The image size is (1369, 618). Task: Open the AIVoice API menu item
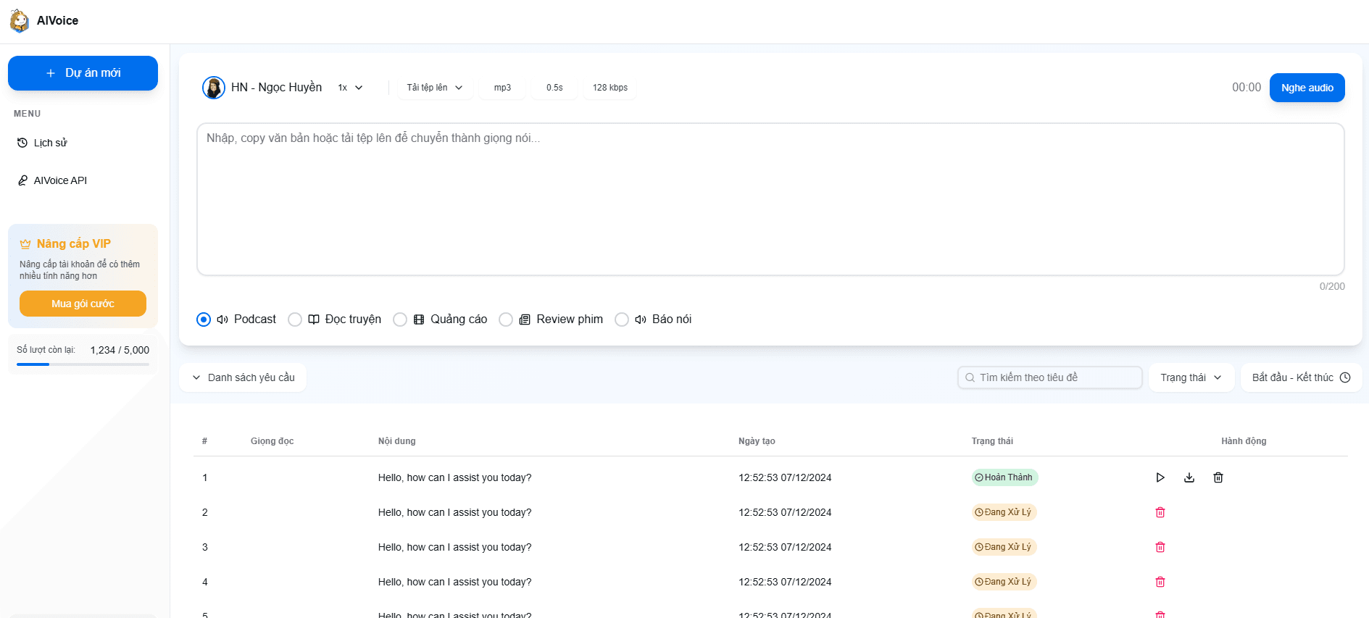coord(83,180)
